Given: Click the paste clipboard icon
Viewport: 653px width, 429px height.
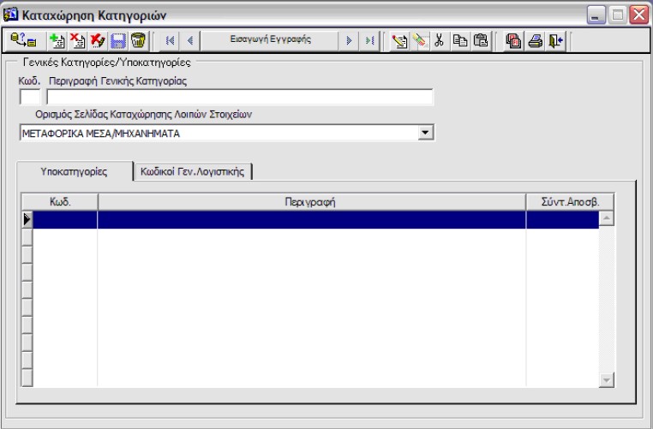Looking at the screenshot, I should pos(480,40).
